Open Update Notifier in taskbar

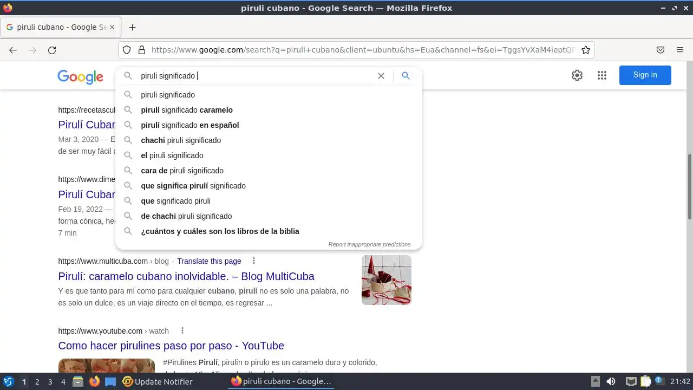(x=158, y=381)
